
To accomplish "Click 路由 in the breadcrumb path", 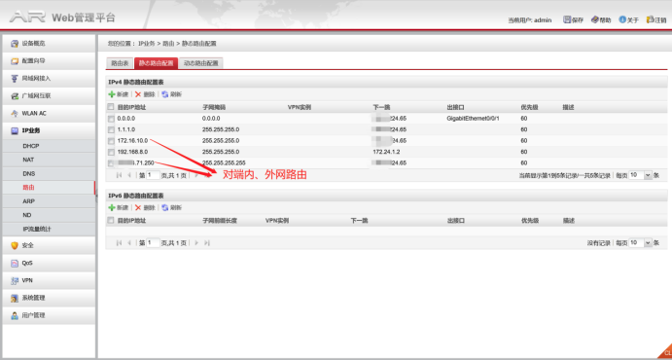I will (x=168, y=44).
